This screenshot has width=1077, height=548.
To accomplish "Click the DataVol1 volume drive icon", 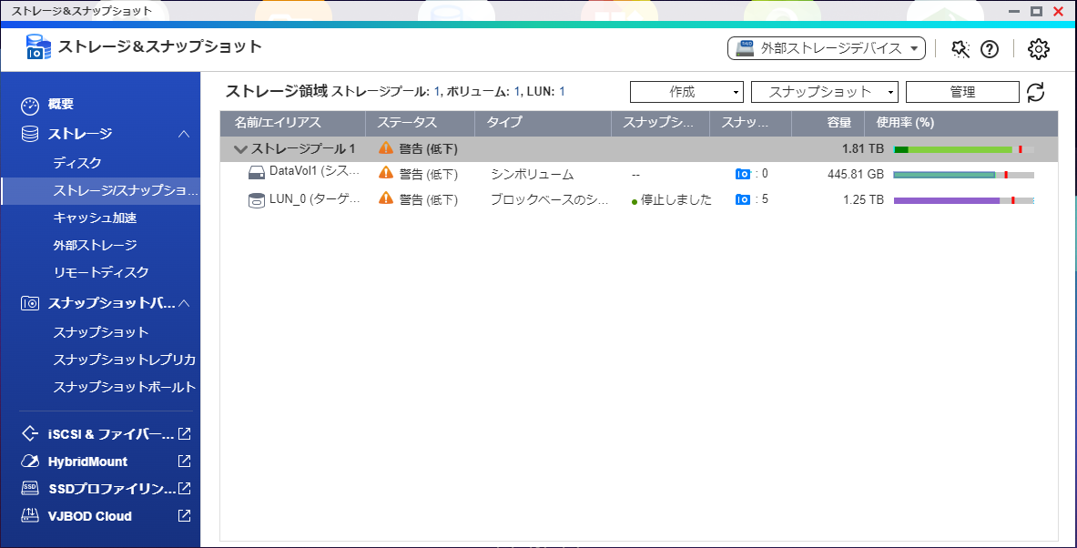I will tap(256, 174).
